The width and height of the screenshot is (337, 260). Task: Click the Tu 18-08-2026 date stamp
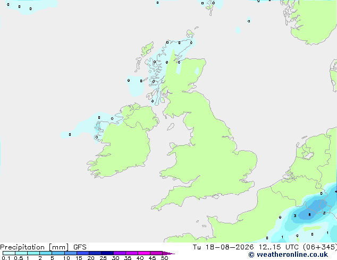(223, 247)
